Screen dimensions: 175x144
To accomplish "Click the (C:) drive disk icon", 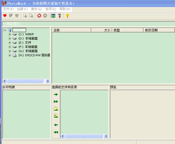I will [15, 34].
